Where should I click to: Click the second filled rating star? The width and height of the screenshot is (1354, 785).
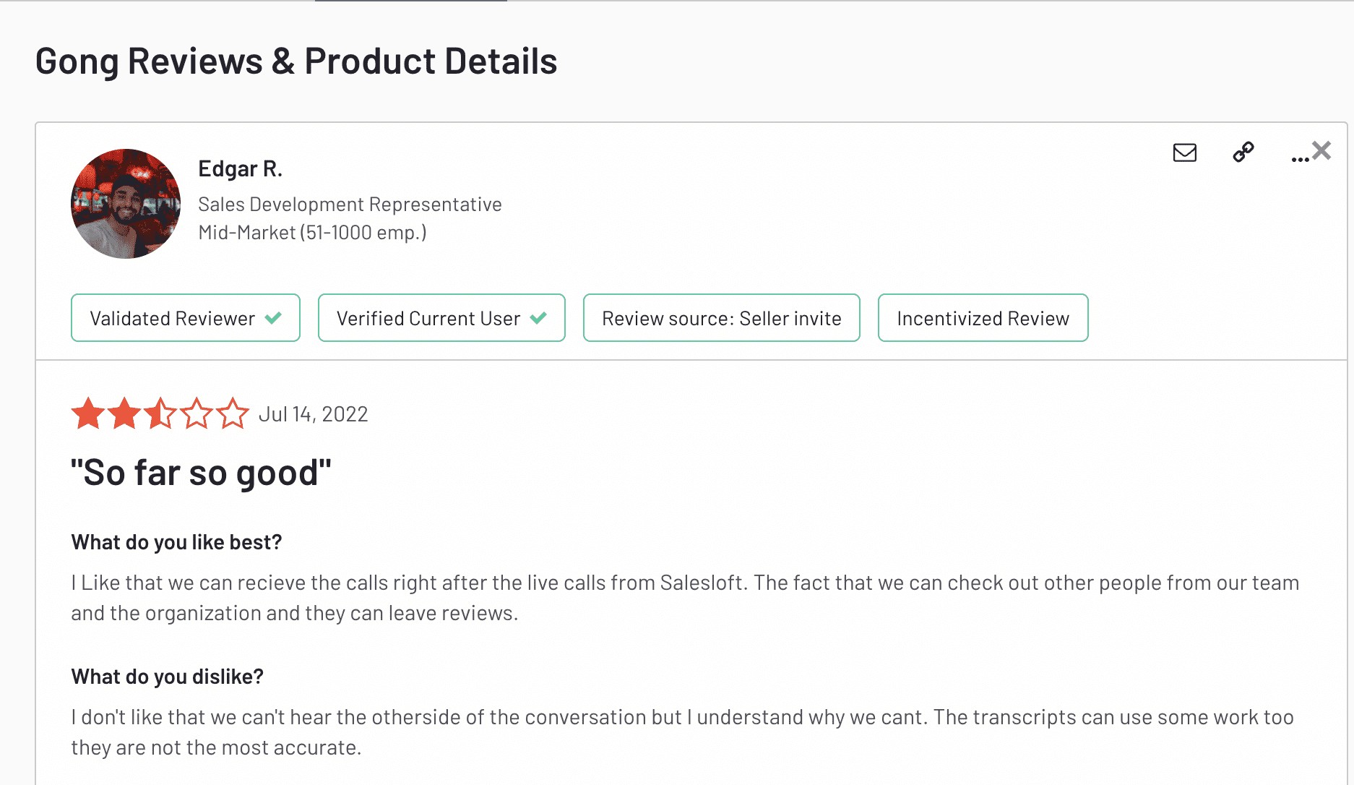click(x=124, y=413)
